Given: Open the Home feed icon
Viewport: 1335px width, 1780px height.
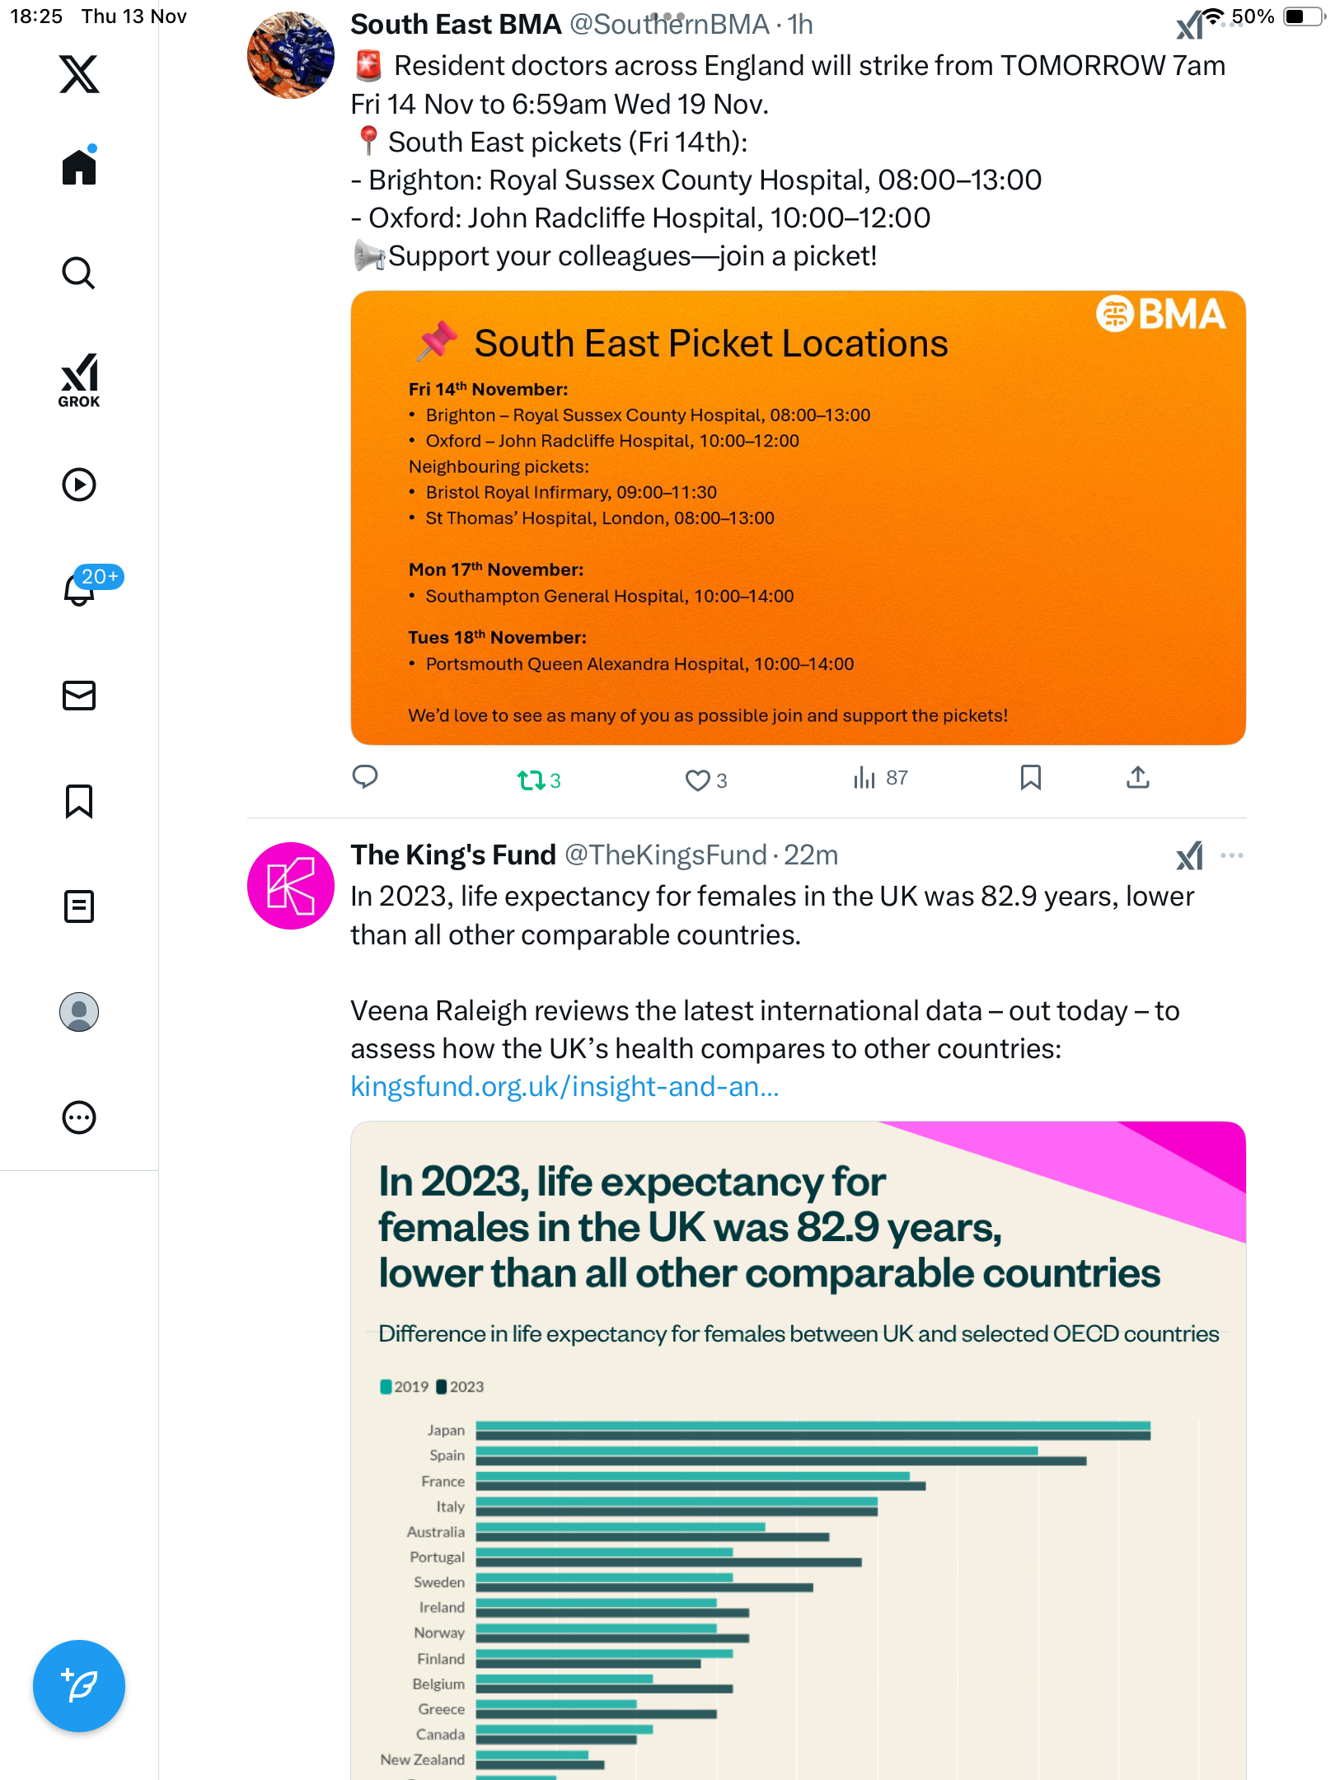Looking at the screenshot, I should pyautogui.click(x=79, y=167).
